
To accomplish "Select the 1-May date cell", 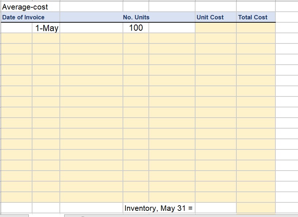I will point(46,28).
